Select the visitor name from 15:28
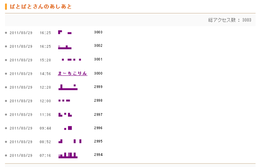The width and height of the screenshot is (259, 167). (71, 60)
